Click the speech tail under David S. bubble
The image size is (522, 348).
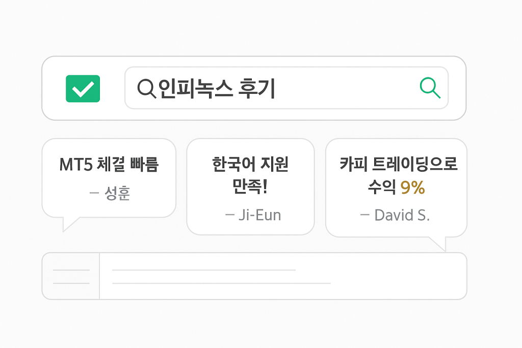pyautogui.click(x=439, y=244)
